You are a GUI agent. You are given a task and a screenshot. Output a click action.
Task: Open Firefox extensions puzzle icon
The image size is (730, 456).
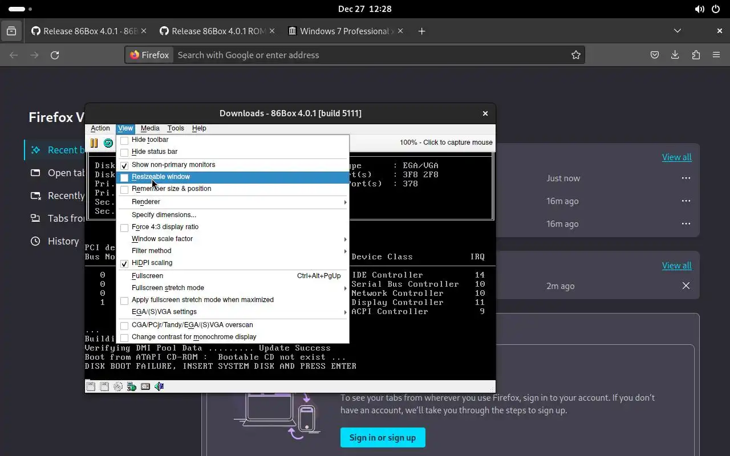coord(696,55)
